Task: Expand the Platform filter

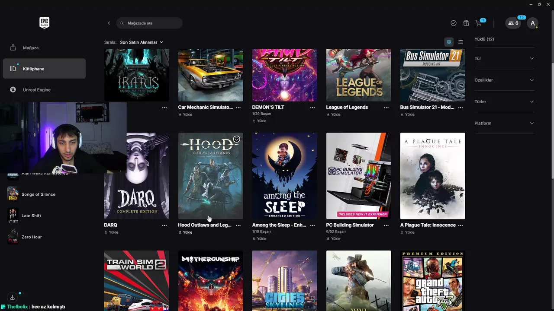Action: point(504,123)
